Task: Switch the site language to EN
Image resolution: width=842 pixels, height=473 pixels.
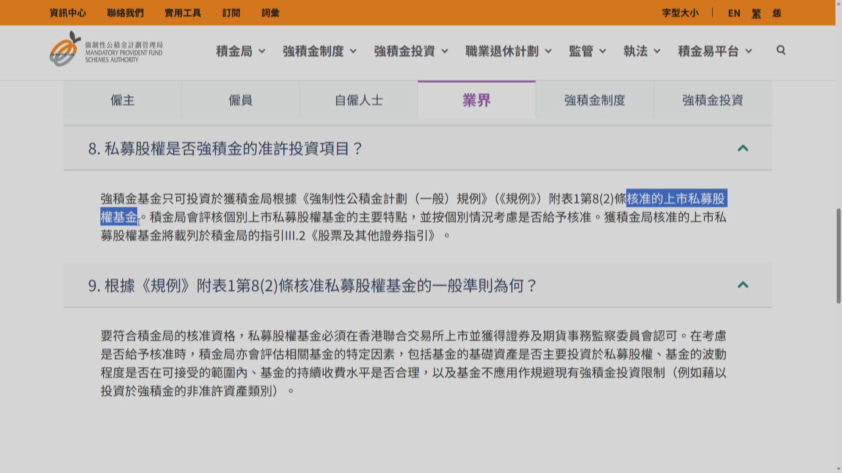Action: click(x=734, y=13)
